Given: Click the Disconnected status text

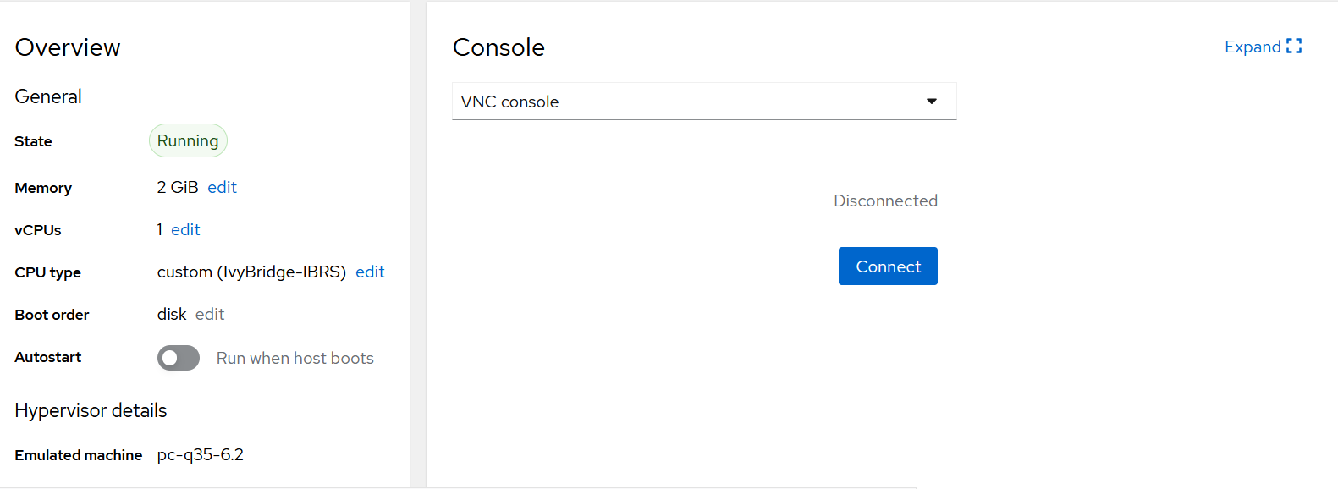Looking at the screenshot, I should (885, 201).
